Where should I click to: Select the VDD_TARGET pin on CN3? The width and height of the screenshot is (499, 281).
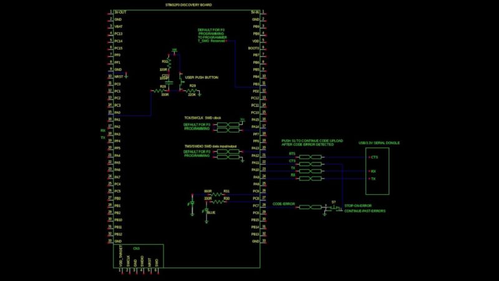(x=121, y=256)
